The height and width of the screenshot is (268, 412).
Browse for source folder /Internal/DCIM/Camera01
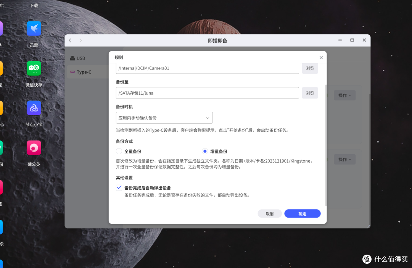[x=310, y=68]
